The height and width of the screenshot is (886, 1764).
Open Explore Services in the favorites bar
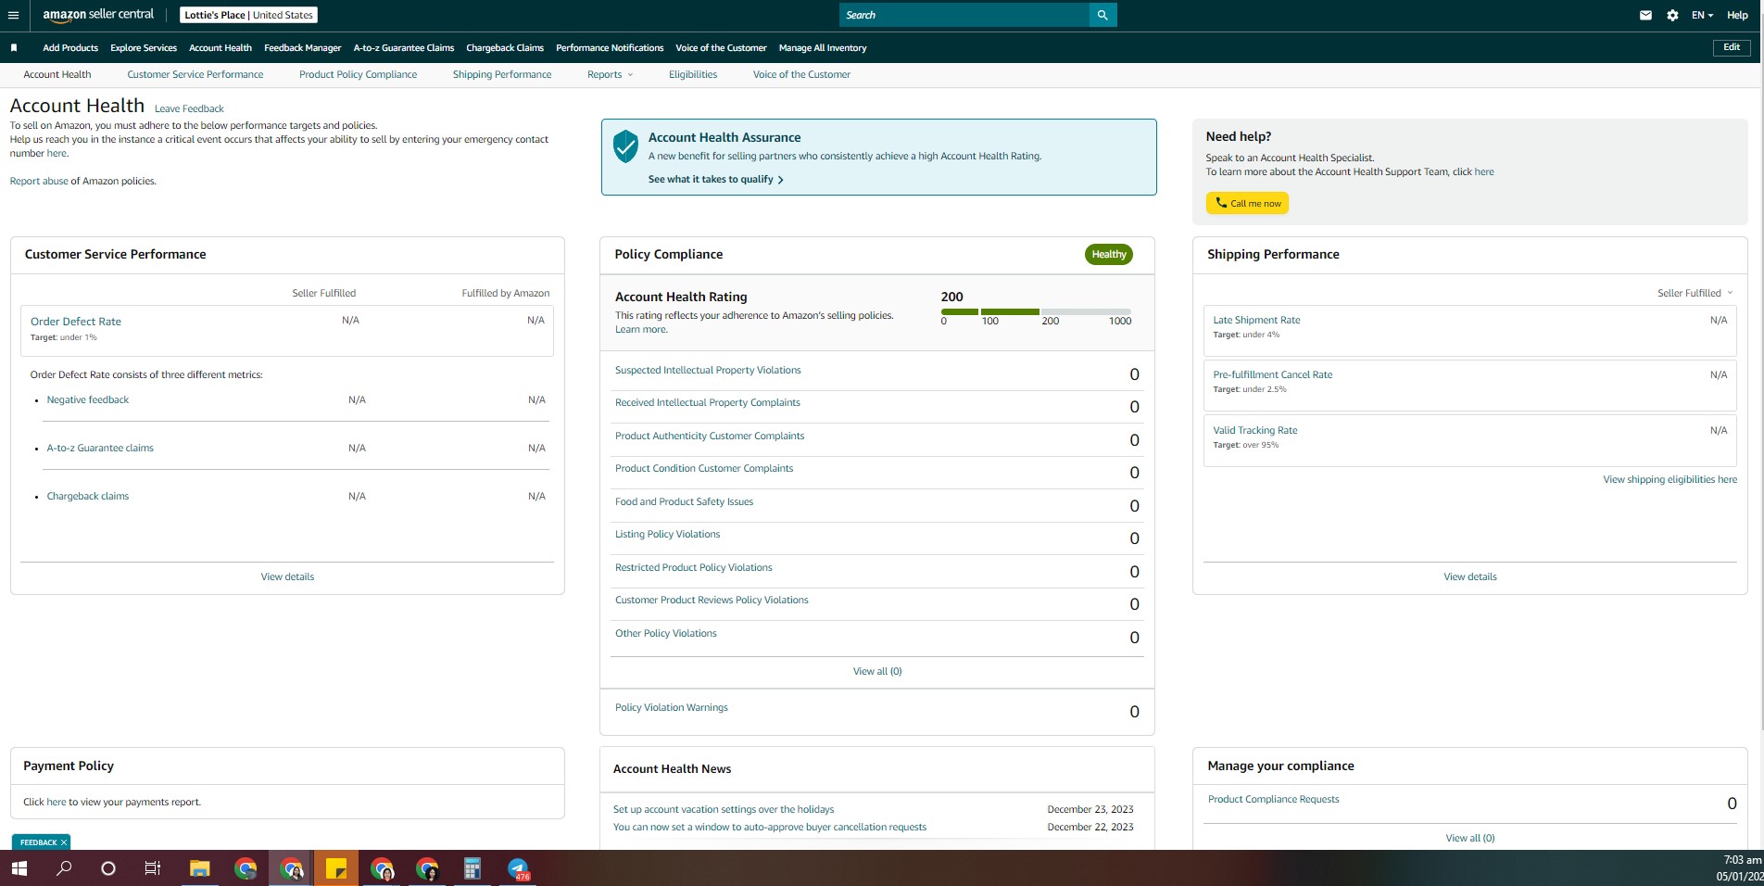[144, 48]
